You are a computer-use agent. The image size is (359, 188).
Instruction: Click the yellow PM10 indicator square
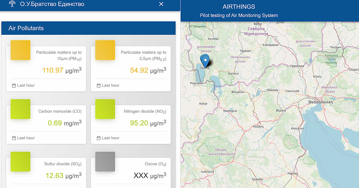(20, 50)
